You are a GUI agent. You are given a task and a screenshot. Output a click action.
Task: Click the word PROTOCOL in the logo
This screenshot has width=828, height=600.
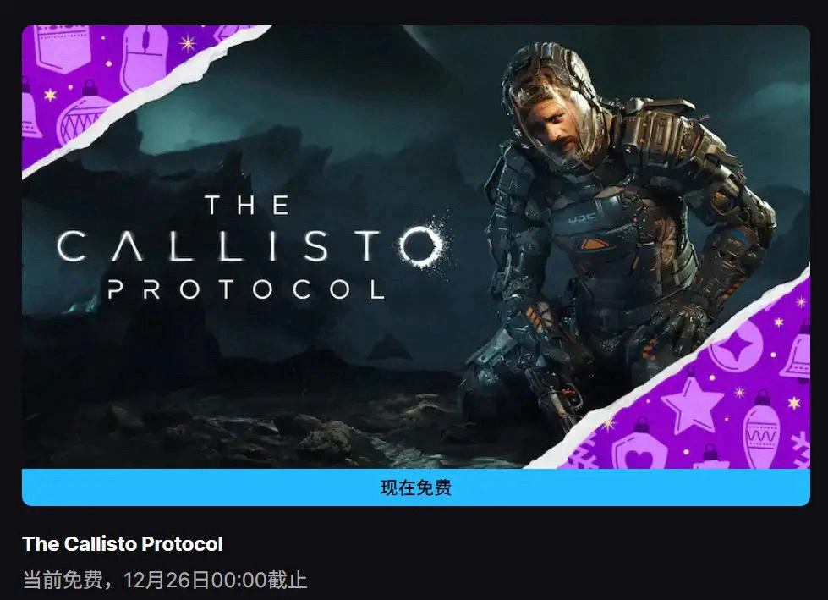point(246,290)
